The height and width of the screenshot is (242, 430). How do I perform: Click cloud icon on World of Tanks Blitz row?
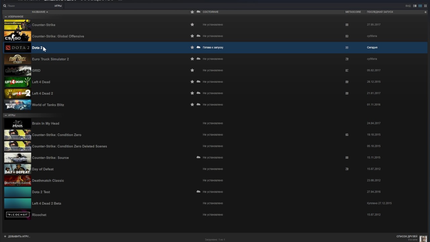pyautogui.click(x=199, y=105)
